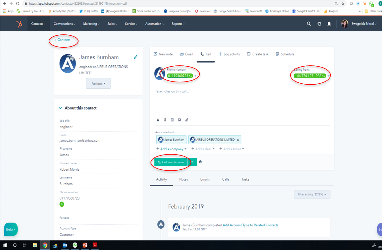Click the text formatting A icon
The width and height of the screenshot is (382, 250).
click(x=158, y=120)
